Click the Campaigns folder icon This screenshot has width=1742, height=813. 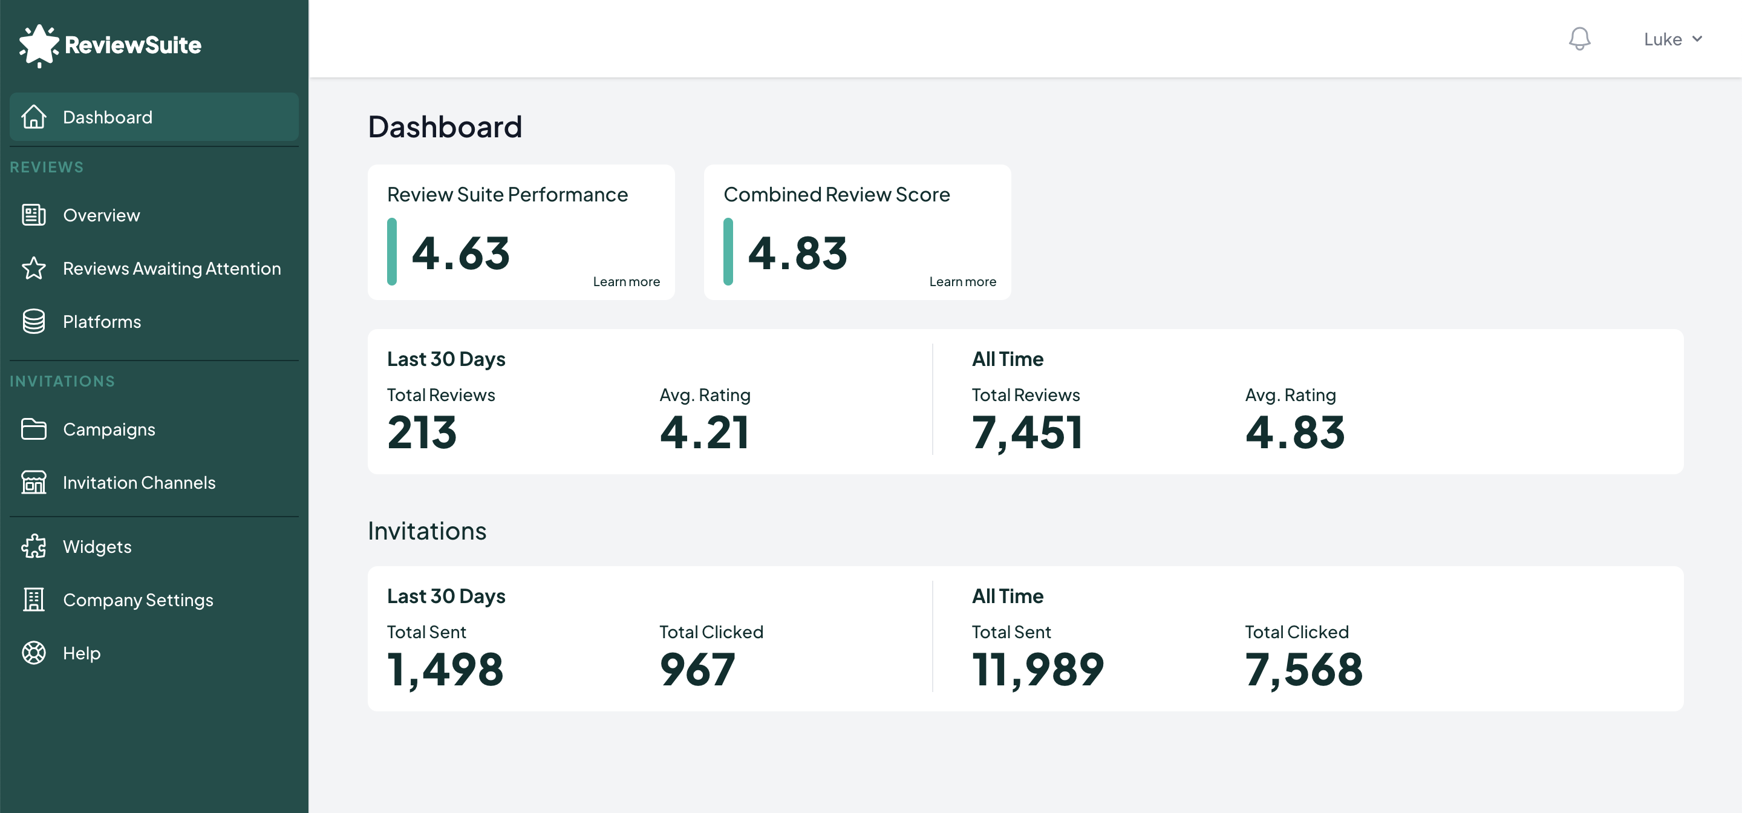coord(33,429)
